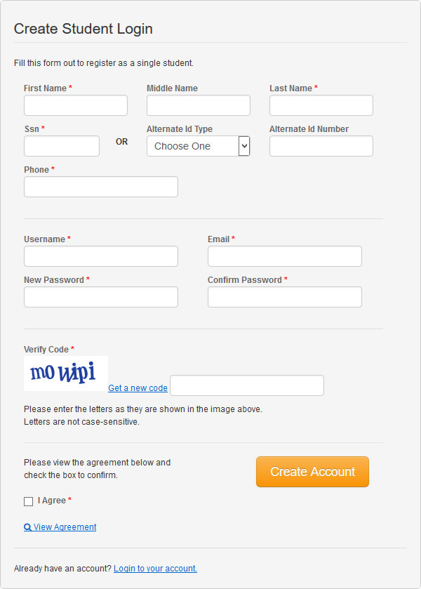This screenshot has width=421, height=589.
Task: Click the First Name input field
Action: click(x=76, y=105)
